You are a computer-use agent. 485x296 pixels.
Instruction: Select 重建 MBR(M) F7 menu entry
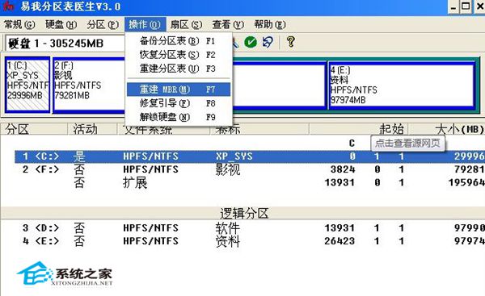click(179, 90)
